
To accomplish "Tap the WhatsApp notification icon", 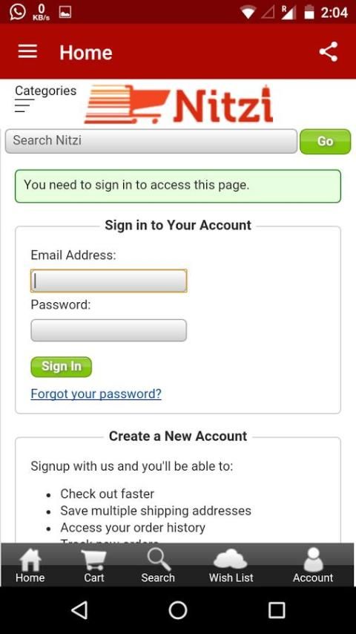I will coord(17,12).
